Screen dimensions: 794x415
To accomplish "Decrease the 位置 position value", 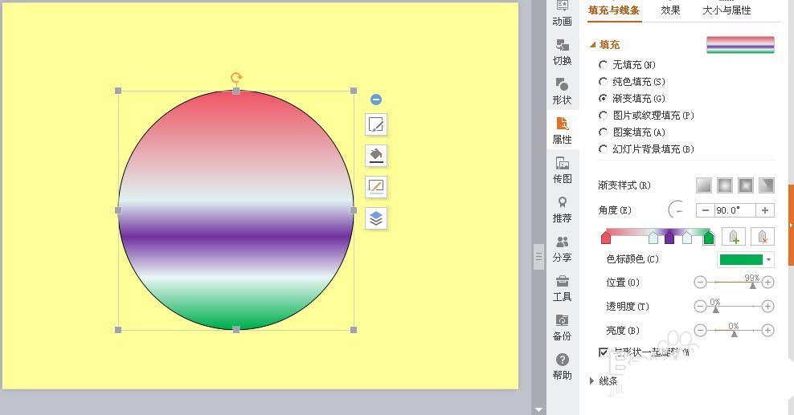I will 700,282.
